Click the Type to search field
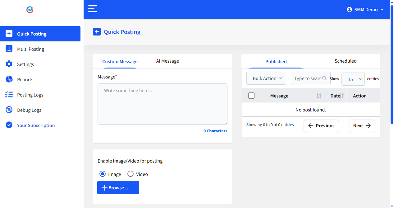This screenshot has width=394, height=208. point(311,78)
